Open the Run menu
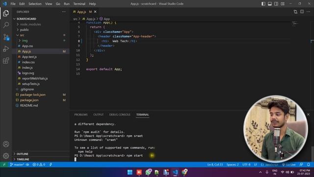Screen dimensions: 314x177 [x=67, y=4]
